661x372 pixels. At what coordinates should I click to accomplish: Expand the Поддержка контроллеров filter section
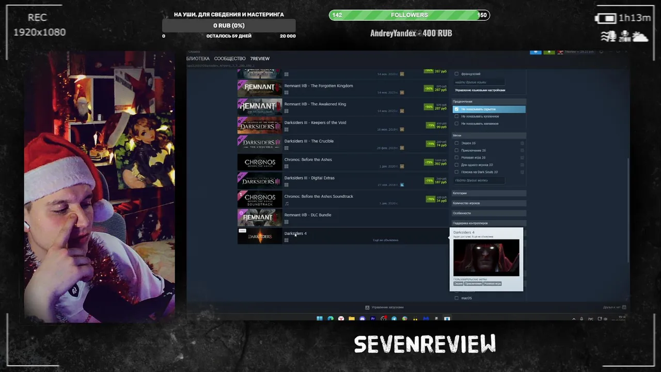(x=489, y=223)
